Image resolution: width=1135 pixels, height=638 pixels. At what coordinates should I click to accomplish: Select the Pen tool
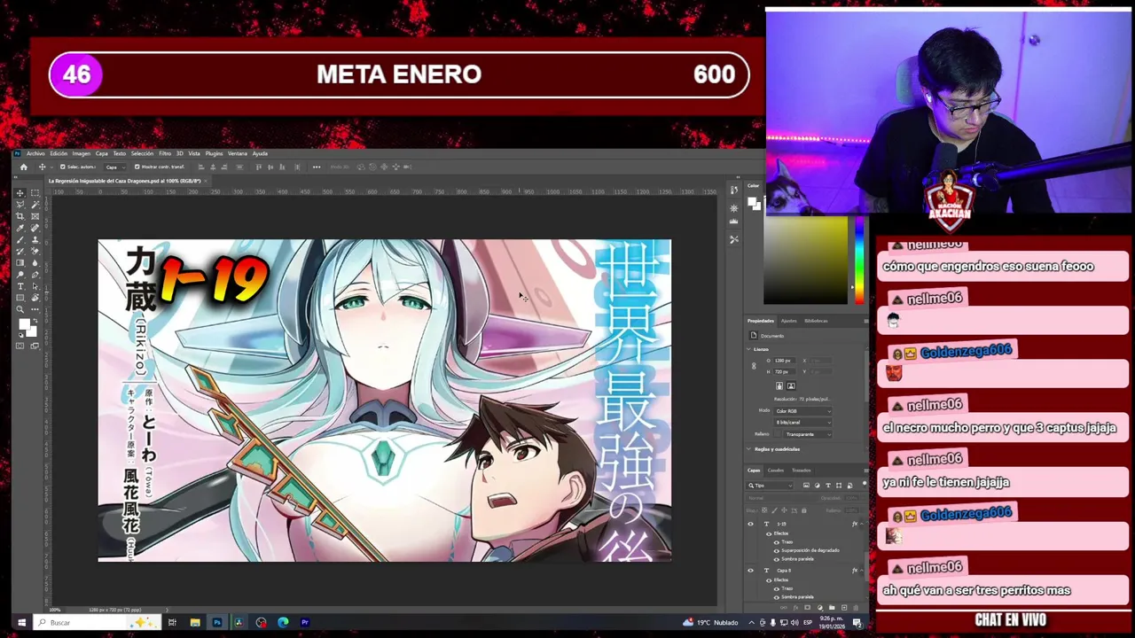pyautogui.click(x=35, y=274)
